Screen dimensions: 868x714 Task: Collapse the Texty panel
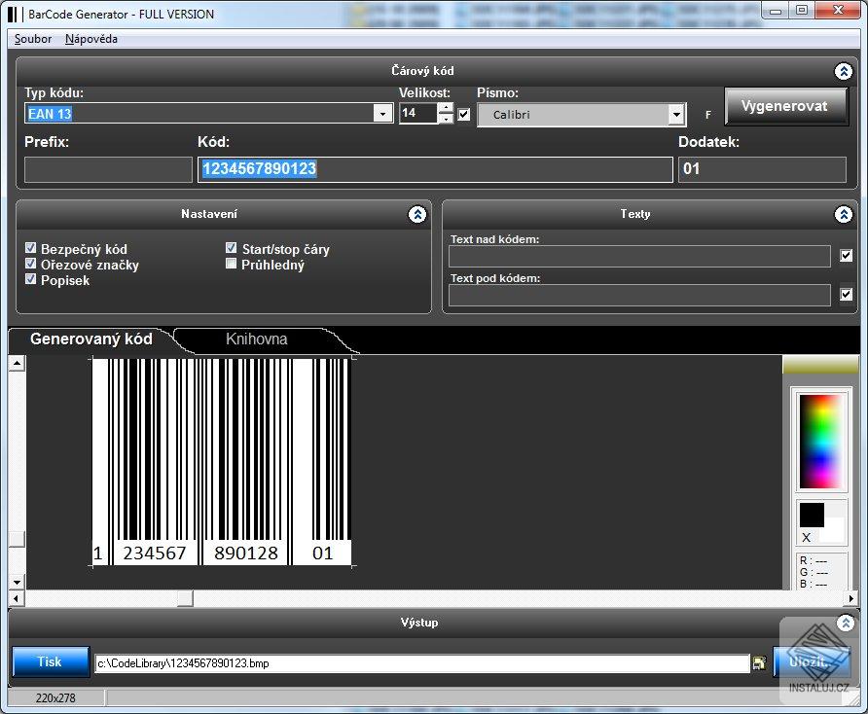[x=844, y=215]
